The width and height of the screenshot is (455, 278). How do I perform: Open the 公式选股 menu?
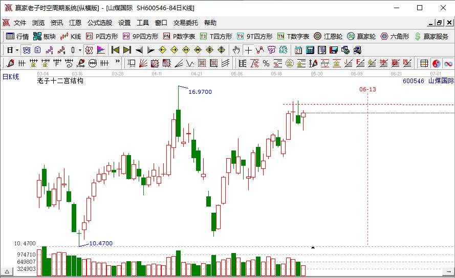pyautogui.click(x=100, y=23)
